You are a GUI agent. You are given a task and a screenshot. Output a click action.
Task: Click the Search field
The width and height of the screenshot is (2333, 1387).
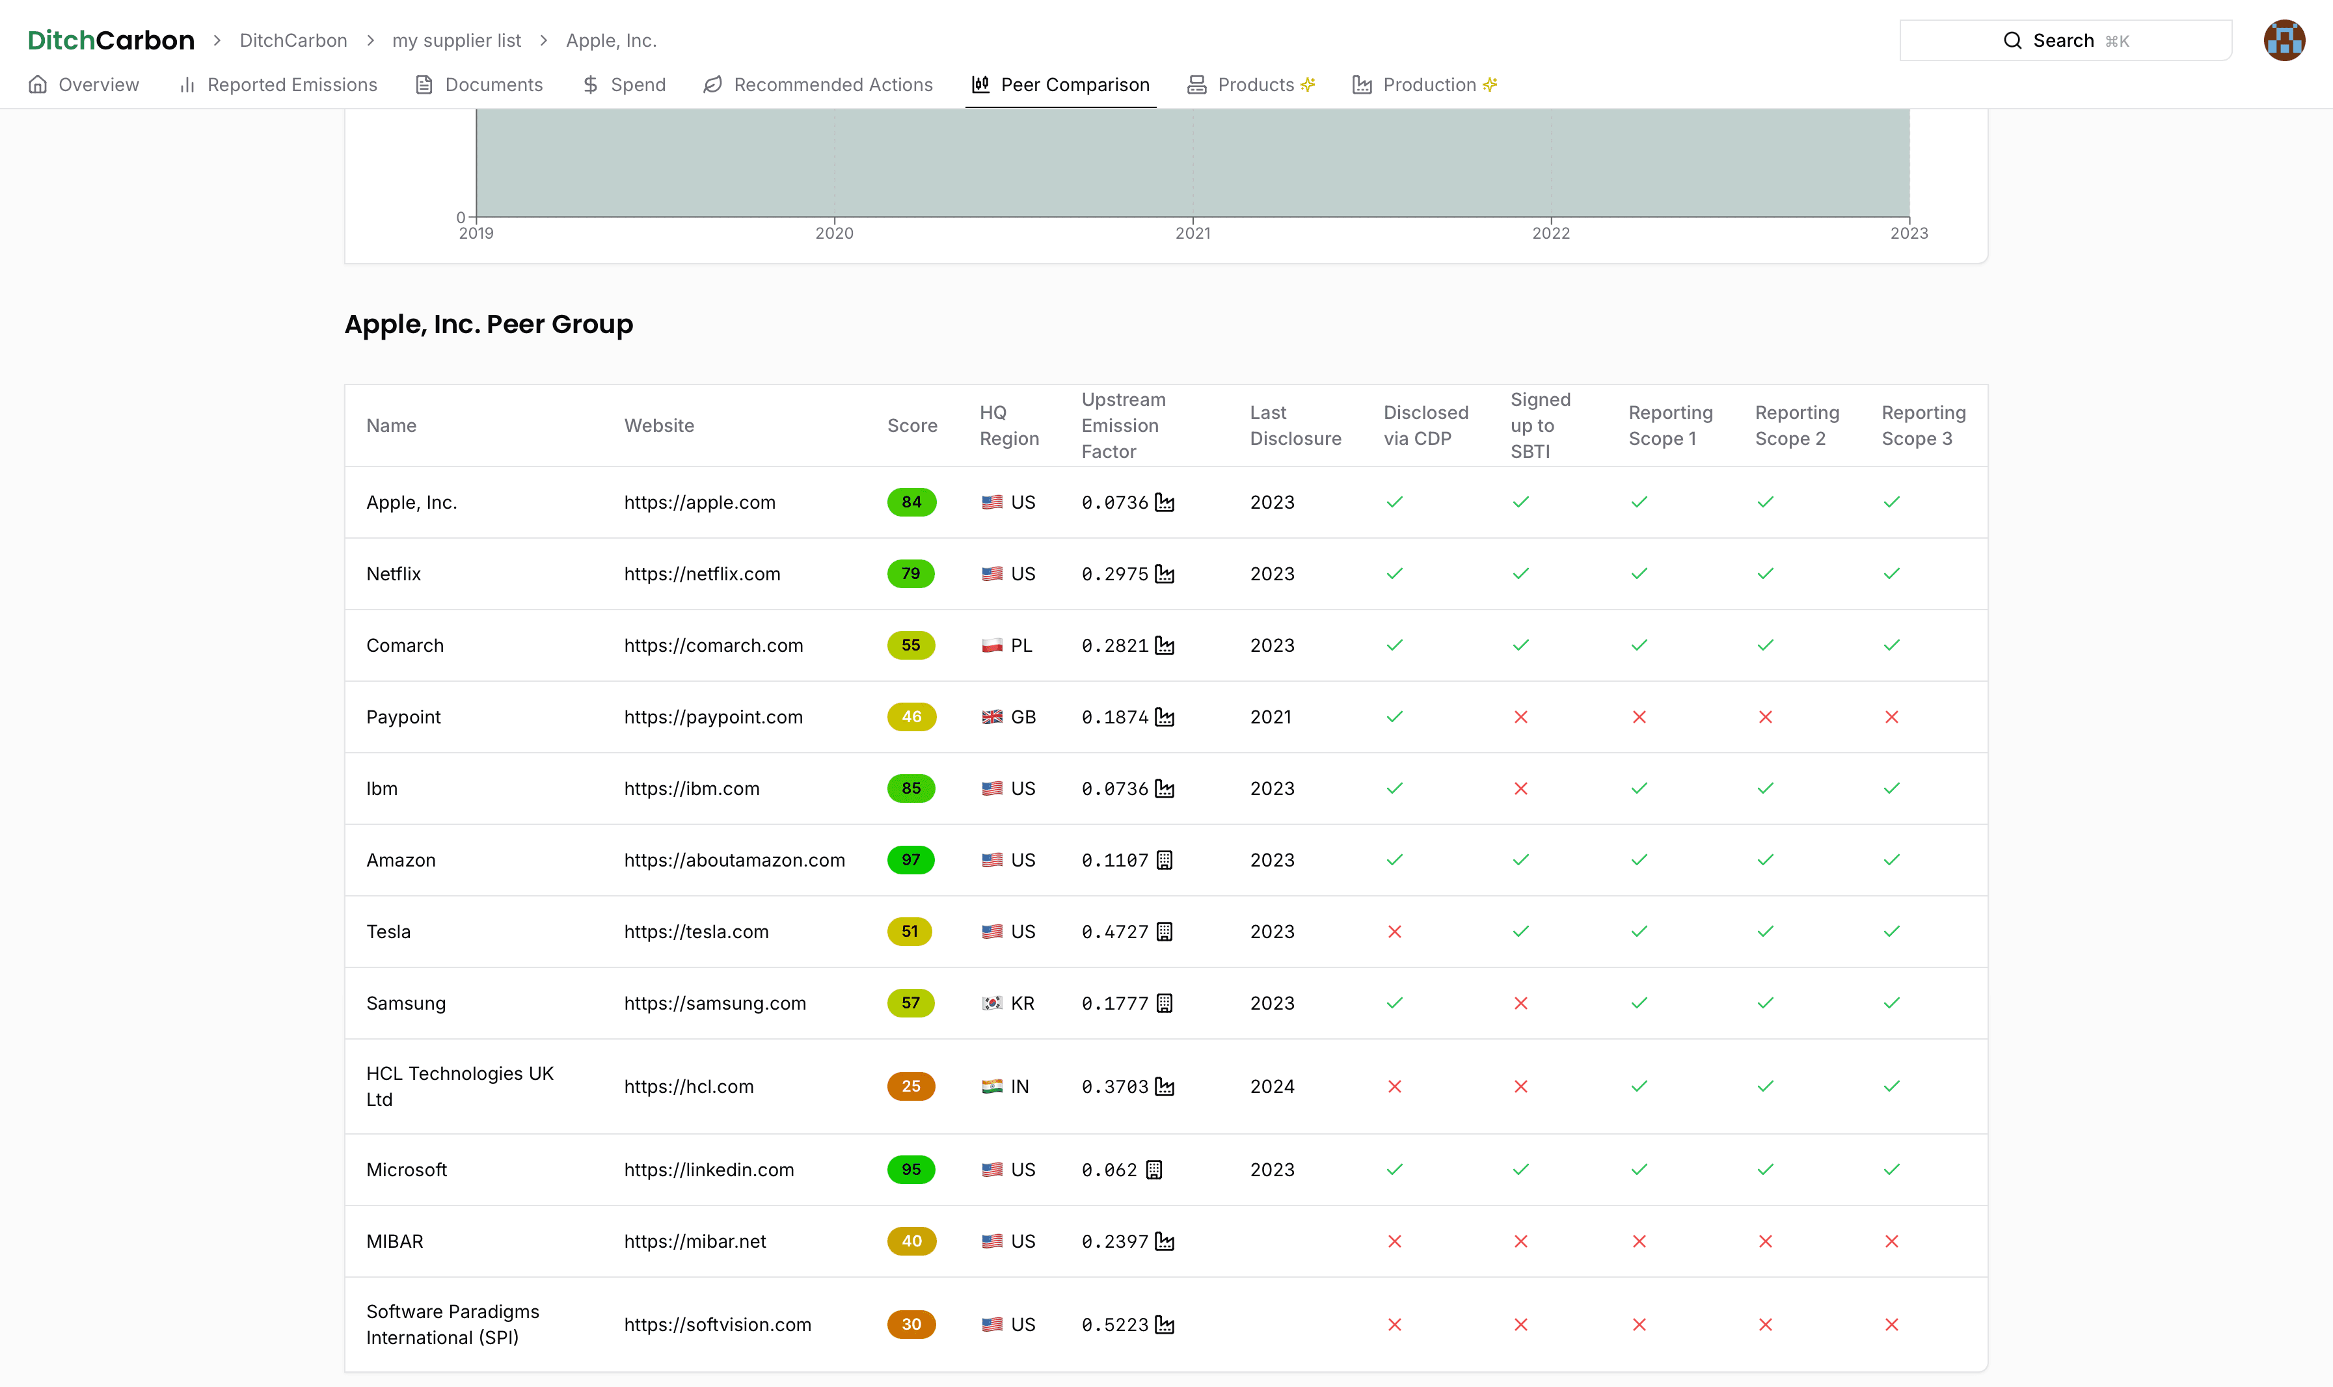(2065, 40)
